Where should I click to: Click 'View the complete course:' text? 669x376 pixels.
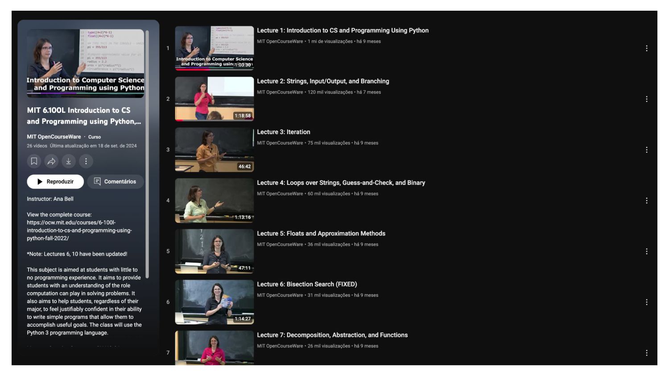pyautogui.click(x=59, y=215)
